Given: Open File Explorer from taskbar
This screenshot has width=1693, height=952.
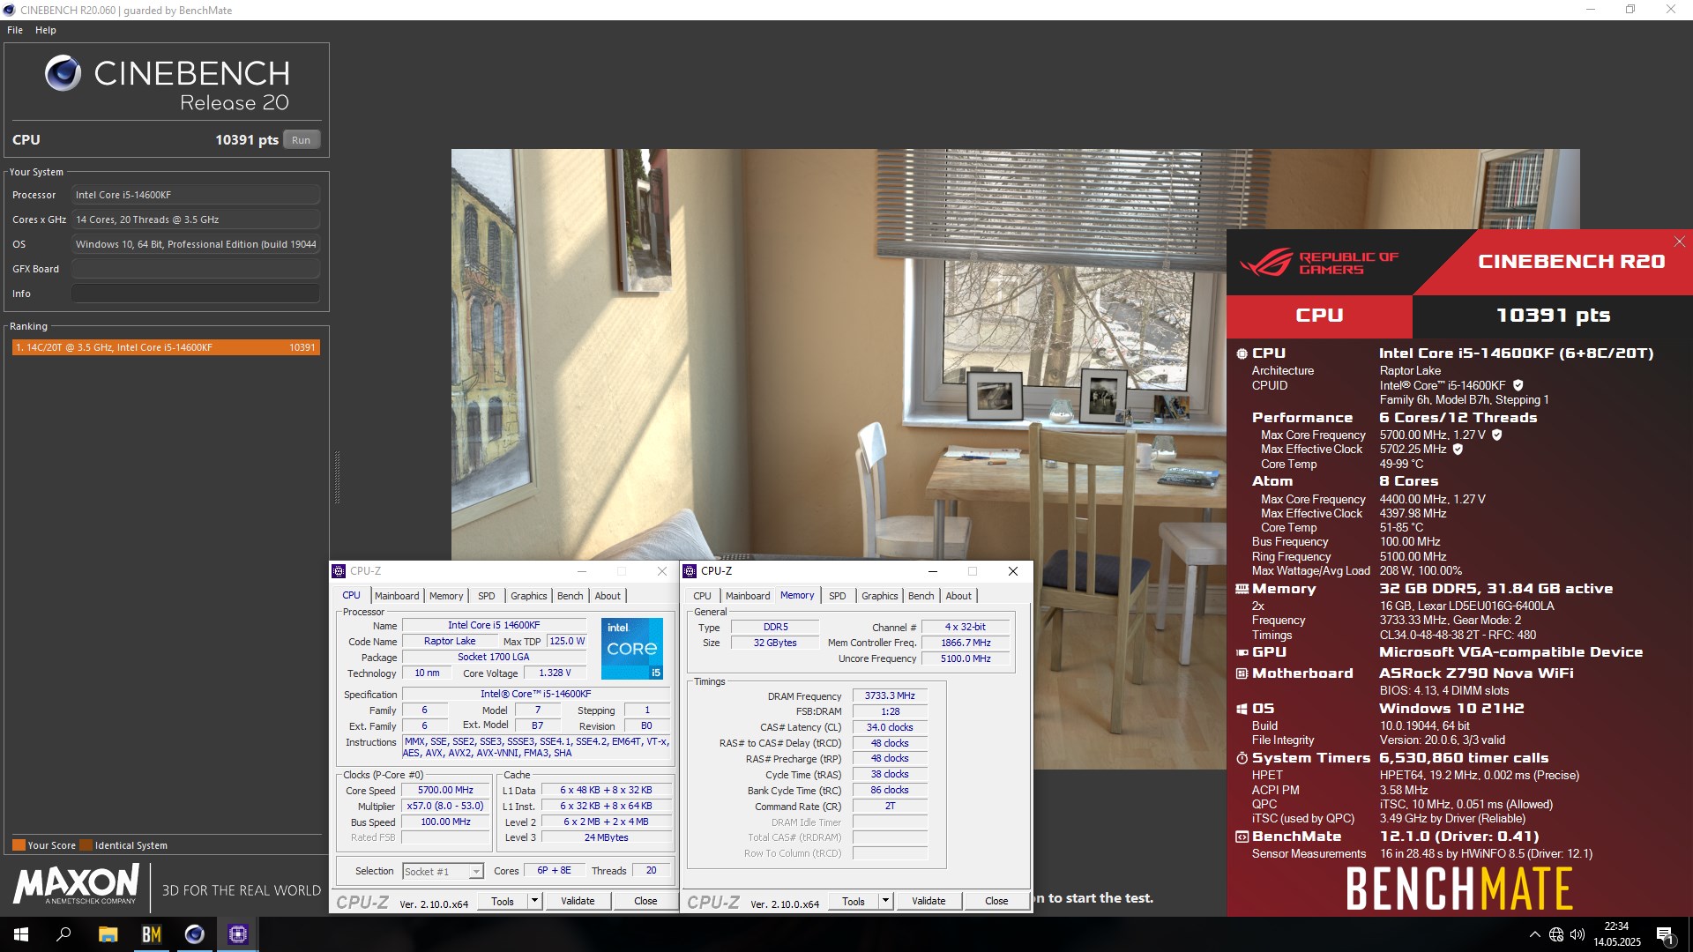Looking at the screenshot, I should click(x=108, y=934).
